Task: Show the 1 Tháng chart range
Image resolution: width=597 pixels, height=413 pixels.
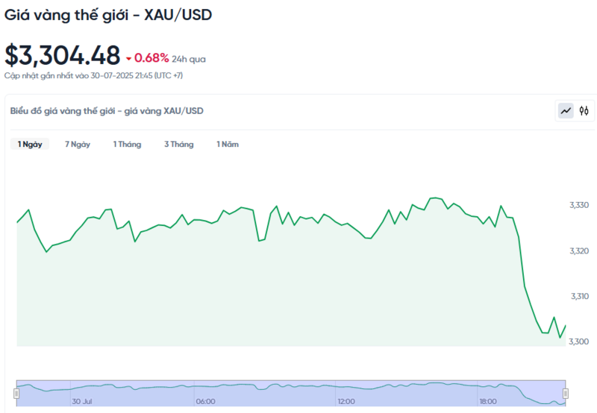Action: click(127, 145)
